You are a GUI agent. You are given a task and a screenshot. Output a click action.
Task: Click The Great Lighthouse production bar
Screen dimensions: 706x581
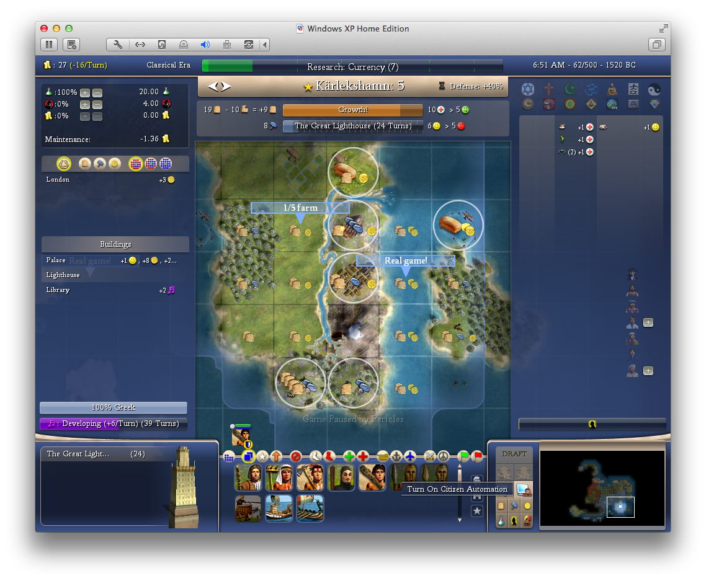click(352, 126)
